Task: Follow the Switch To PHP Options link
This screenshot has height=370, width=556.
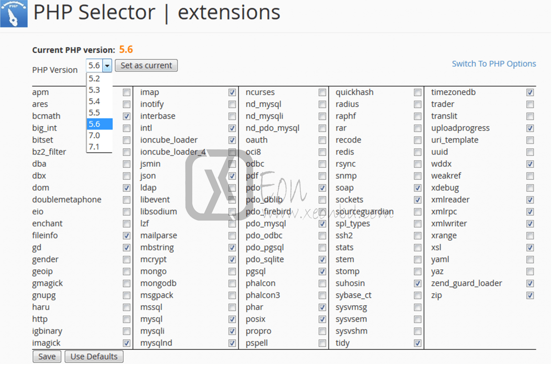Action: pos(494,63)
